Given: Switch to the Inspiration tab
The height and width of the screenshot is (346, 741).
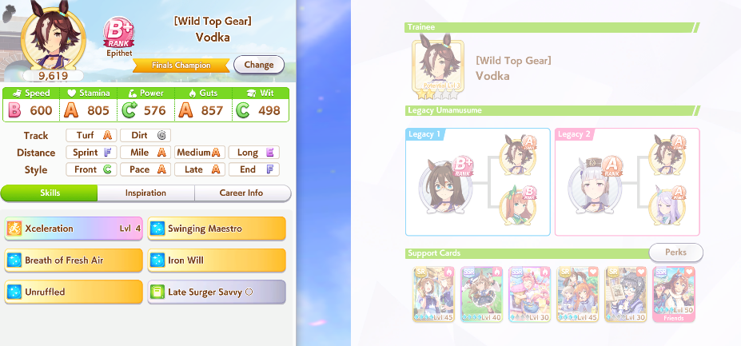Looking at the screenshot, I should tap(145, 193).
